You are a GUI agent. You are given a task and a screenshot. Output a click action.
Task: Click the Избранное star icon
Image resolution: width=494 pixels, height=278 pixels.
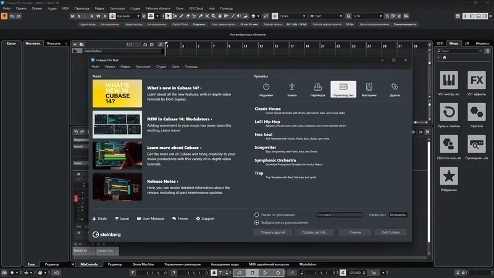click(449, 179)
